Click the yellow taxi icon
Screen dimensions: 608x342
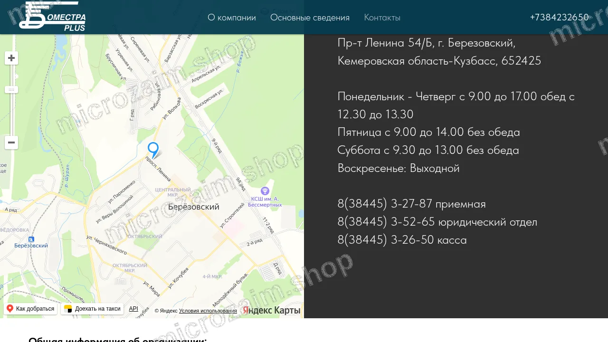pyautogui.click(x=68, y=309)
